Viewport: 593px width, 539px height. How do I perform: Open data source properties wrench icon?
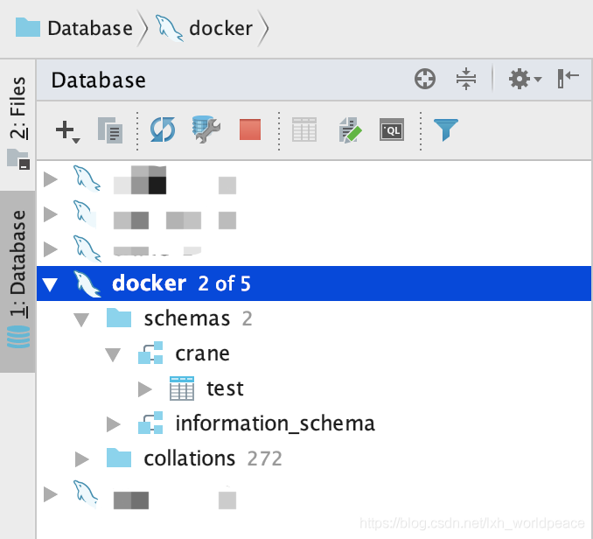(x=206, y=129)
